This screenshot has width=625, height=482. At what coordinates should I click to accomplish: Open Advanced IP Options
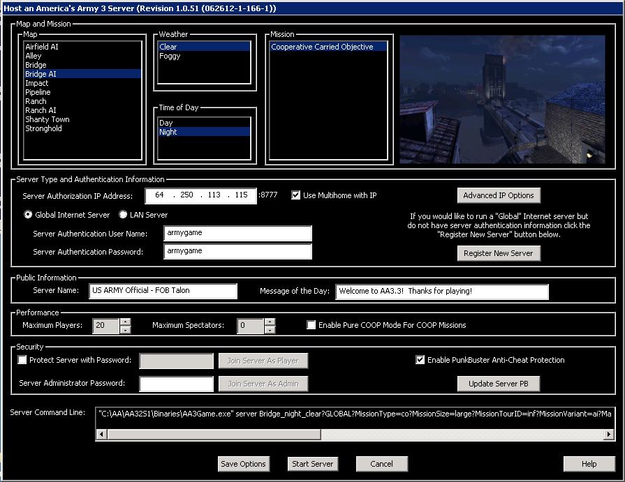499,195
